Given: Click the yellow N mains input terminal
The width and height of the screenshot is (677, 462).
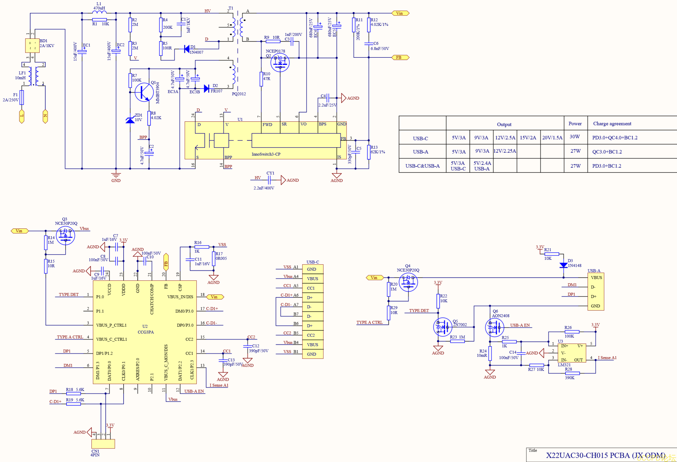Looking at the screenshot, I should coord(45,117).
